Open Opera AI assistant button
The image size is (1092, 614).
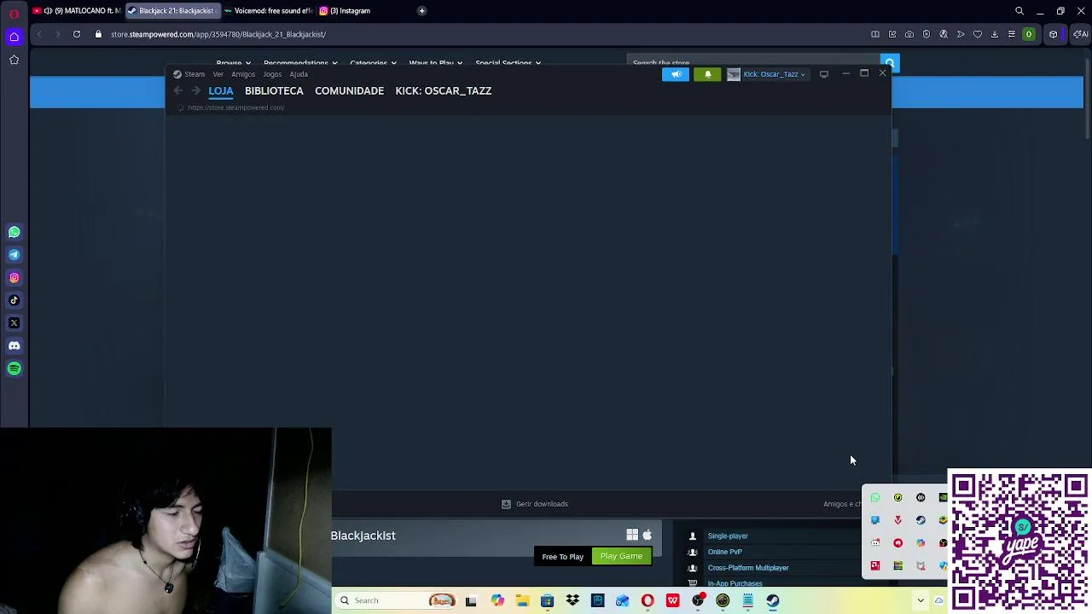click(1080, 34)
